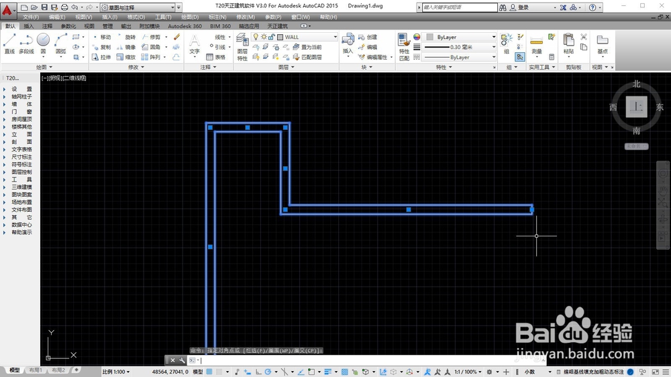671x377 pixels.
Task: Click the 修剪 trim tool
Action: coord(151,37)
